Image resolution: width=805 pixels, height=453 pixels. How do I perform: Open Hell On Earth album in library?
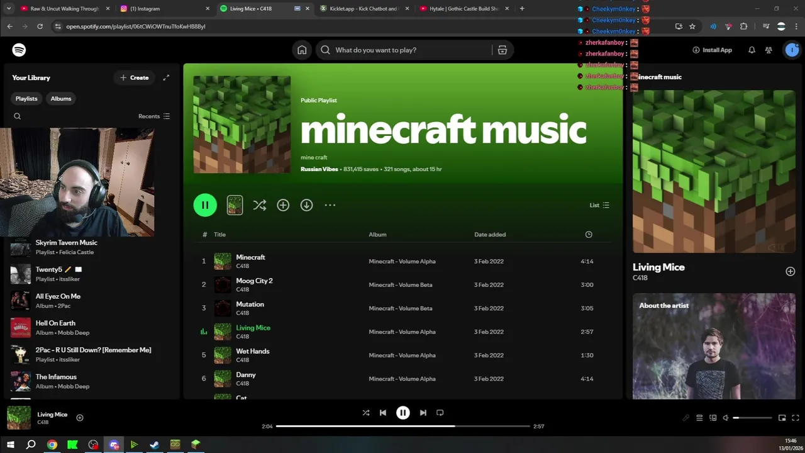click(90, 328)
